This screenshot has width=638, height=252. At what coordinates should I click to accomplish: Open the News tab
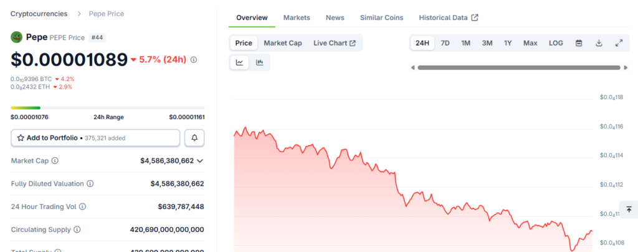335,17
